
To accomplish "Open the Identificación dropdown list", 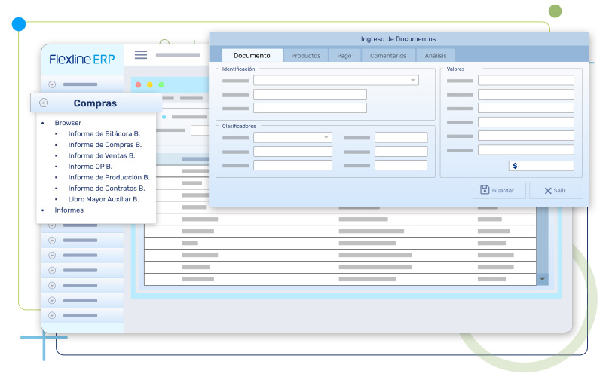I will [x=412, y=80].
